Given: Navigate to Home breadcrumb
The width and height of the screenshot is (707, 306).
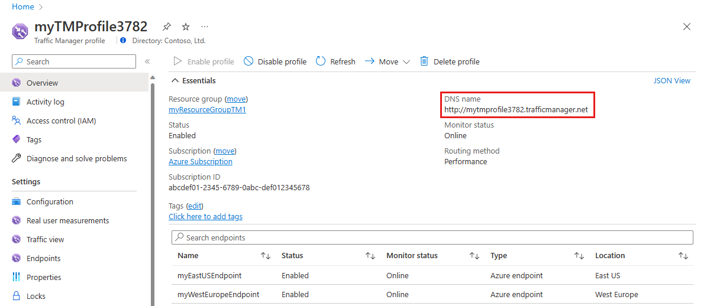Looking at the screenshot, I should coord(22,6).
